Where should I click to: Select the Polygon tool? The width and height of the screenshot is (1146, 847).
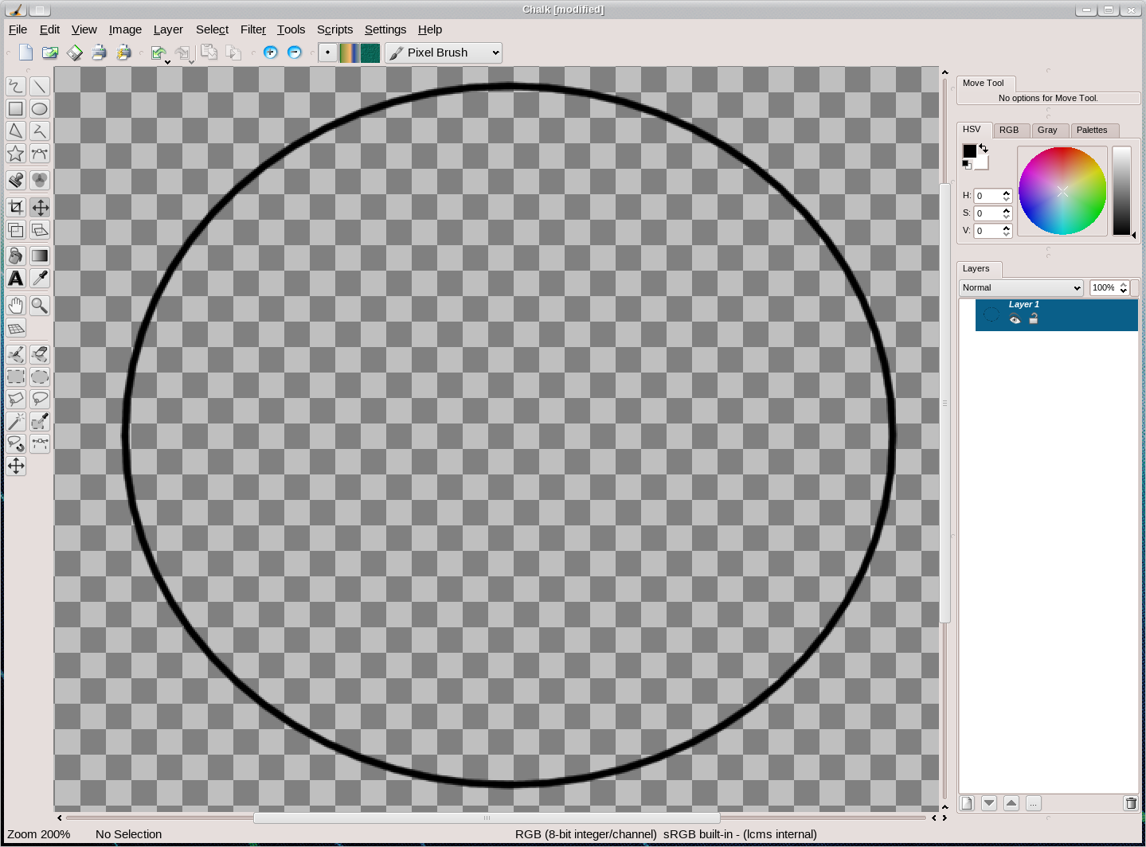tap(16, 131)
